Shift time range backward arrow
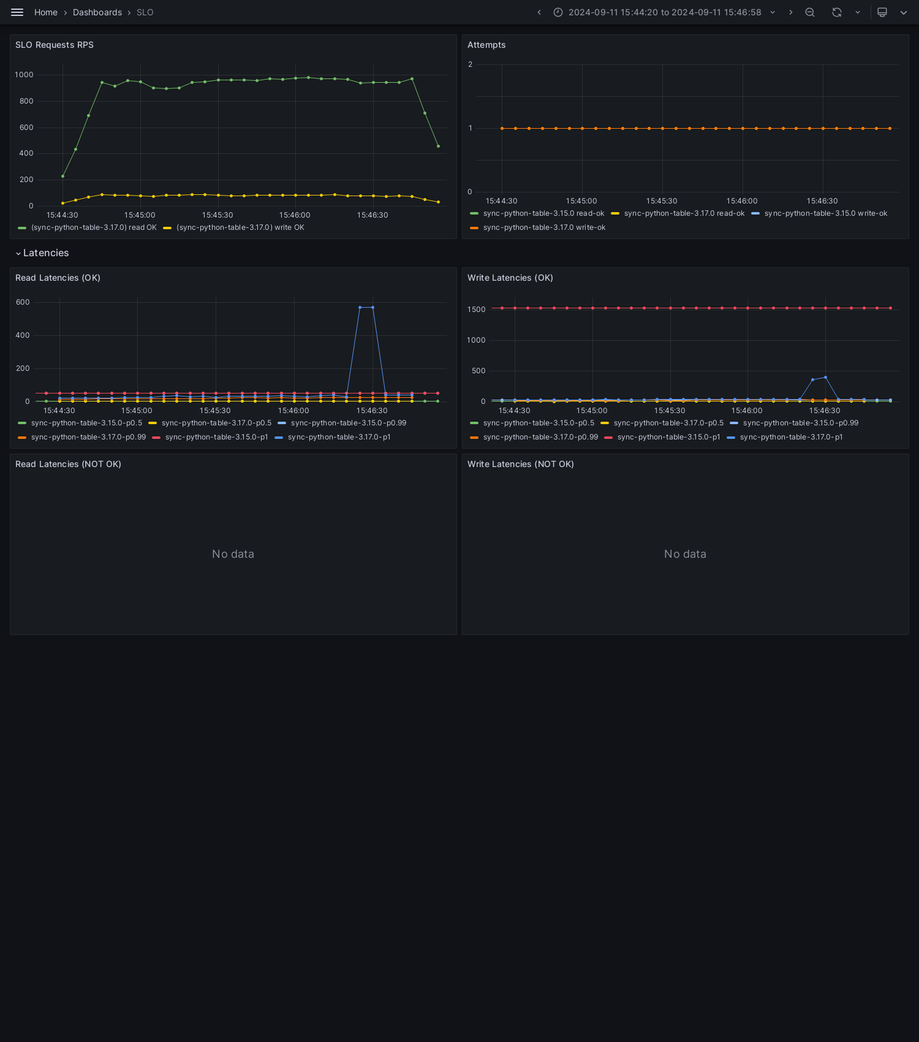Screen dimensions: 919x1042 click(x=539, y=12)
